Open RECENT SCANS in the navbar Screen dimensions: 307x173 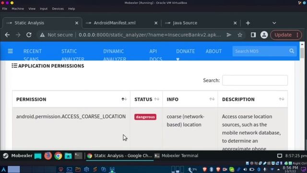[32, 55]
